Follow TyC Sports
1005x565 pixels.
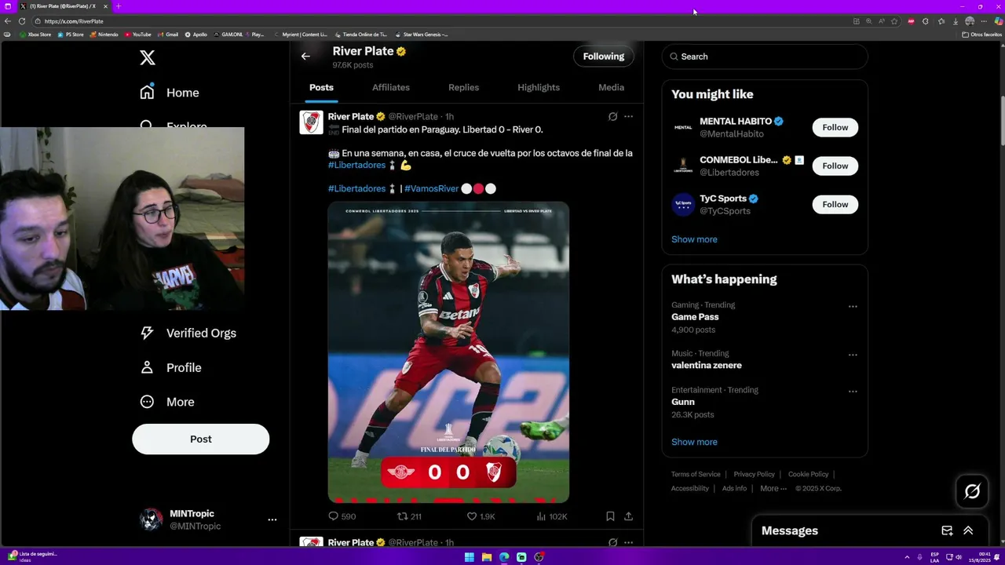pyautogui.click(x=835, y=204)
